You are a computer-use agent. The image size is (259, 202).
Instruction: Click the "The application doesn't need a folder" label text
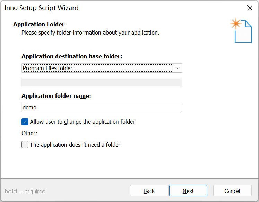pyautogui.click(x=75, y=145)
